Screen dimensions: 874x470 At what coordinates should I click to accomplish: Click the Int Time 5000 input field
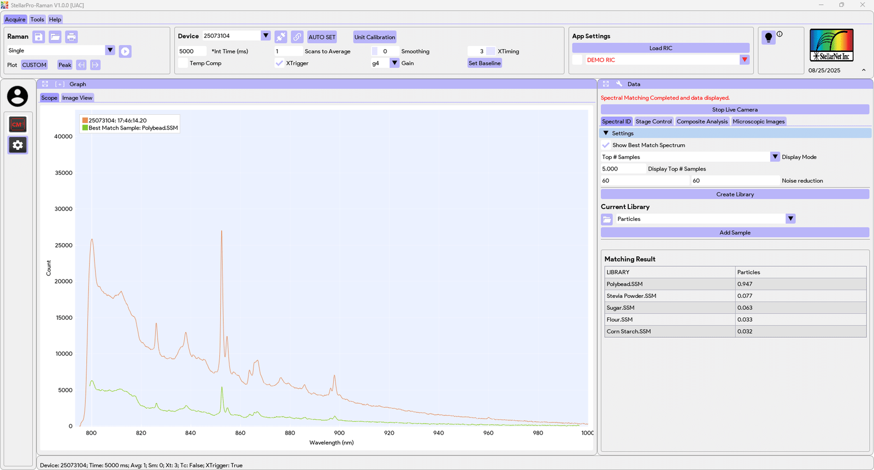[x=192, y=51]
